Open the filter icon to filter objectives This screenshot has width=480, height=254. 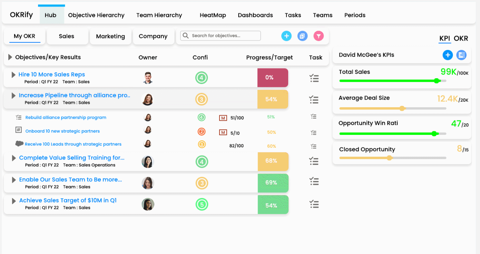point(318,36)
